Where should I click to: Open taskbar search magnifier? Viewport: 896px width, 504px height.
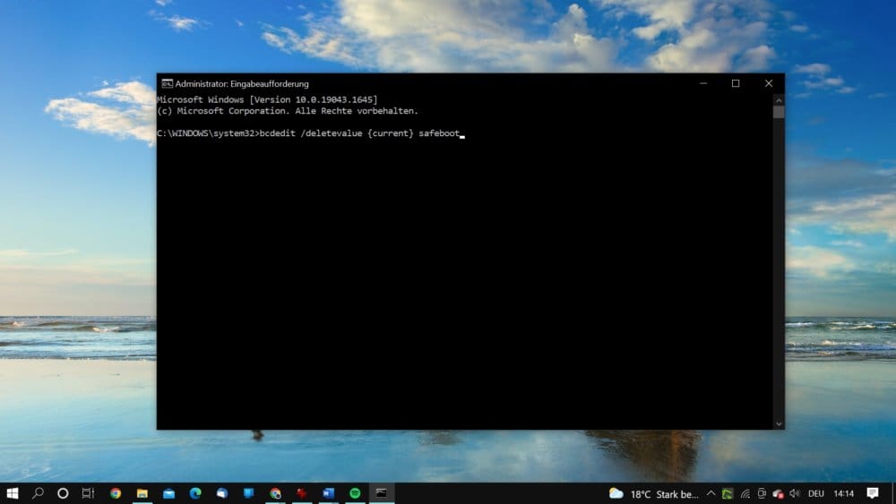click(38, 493)
